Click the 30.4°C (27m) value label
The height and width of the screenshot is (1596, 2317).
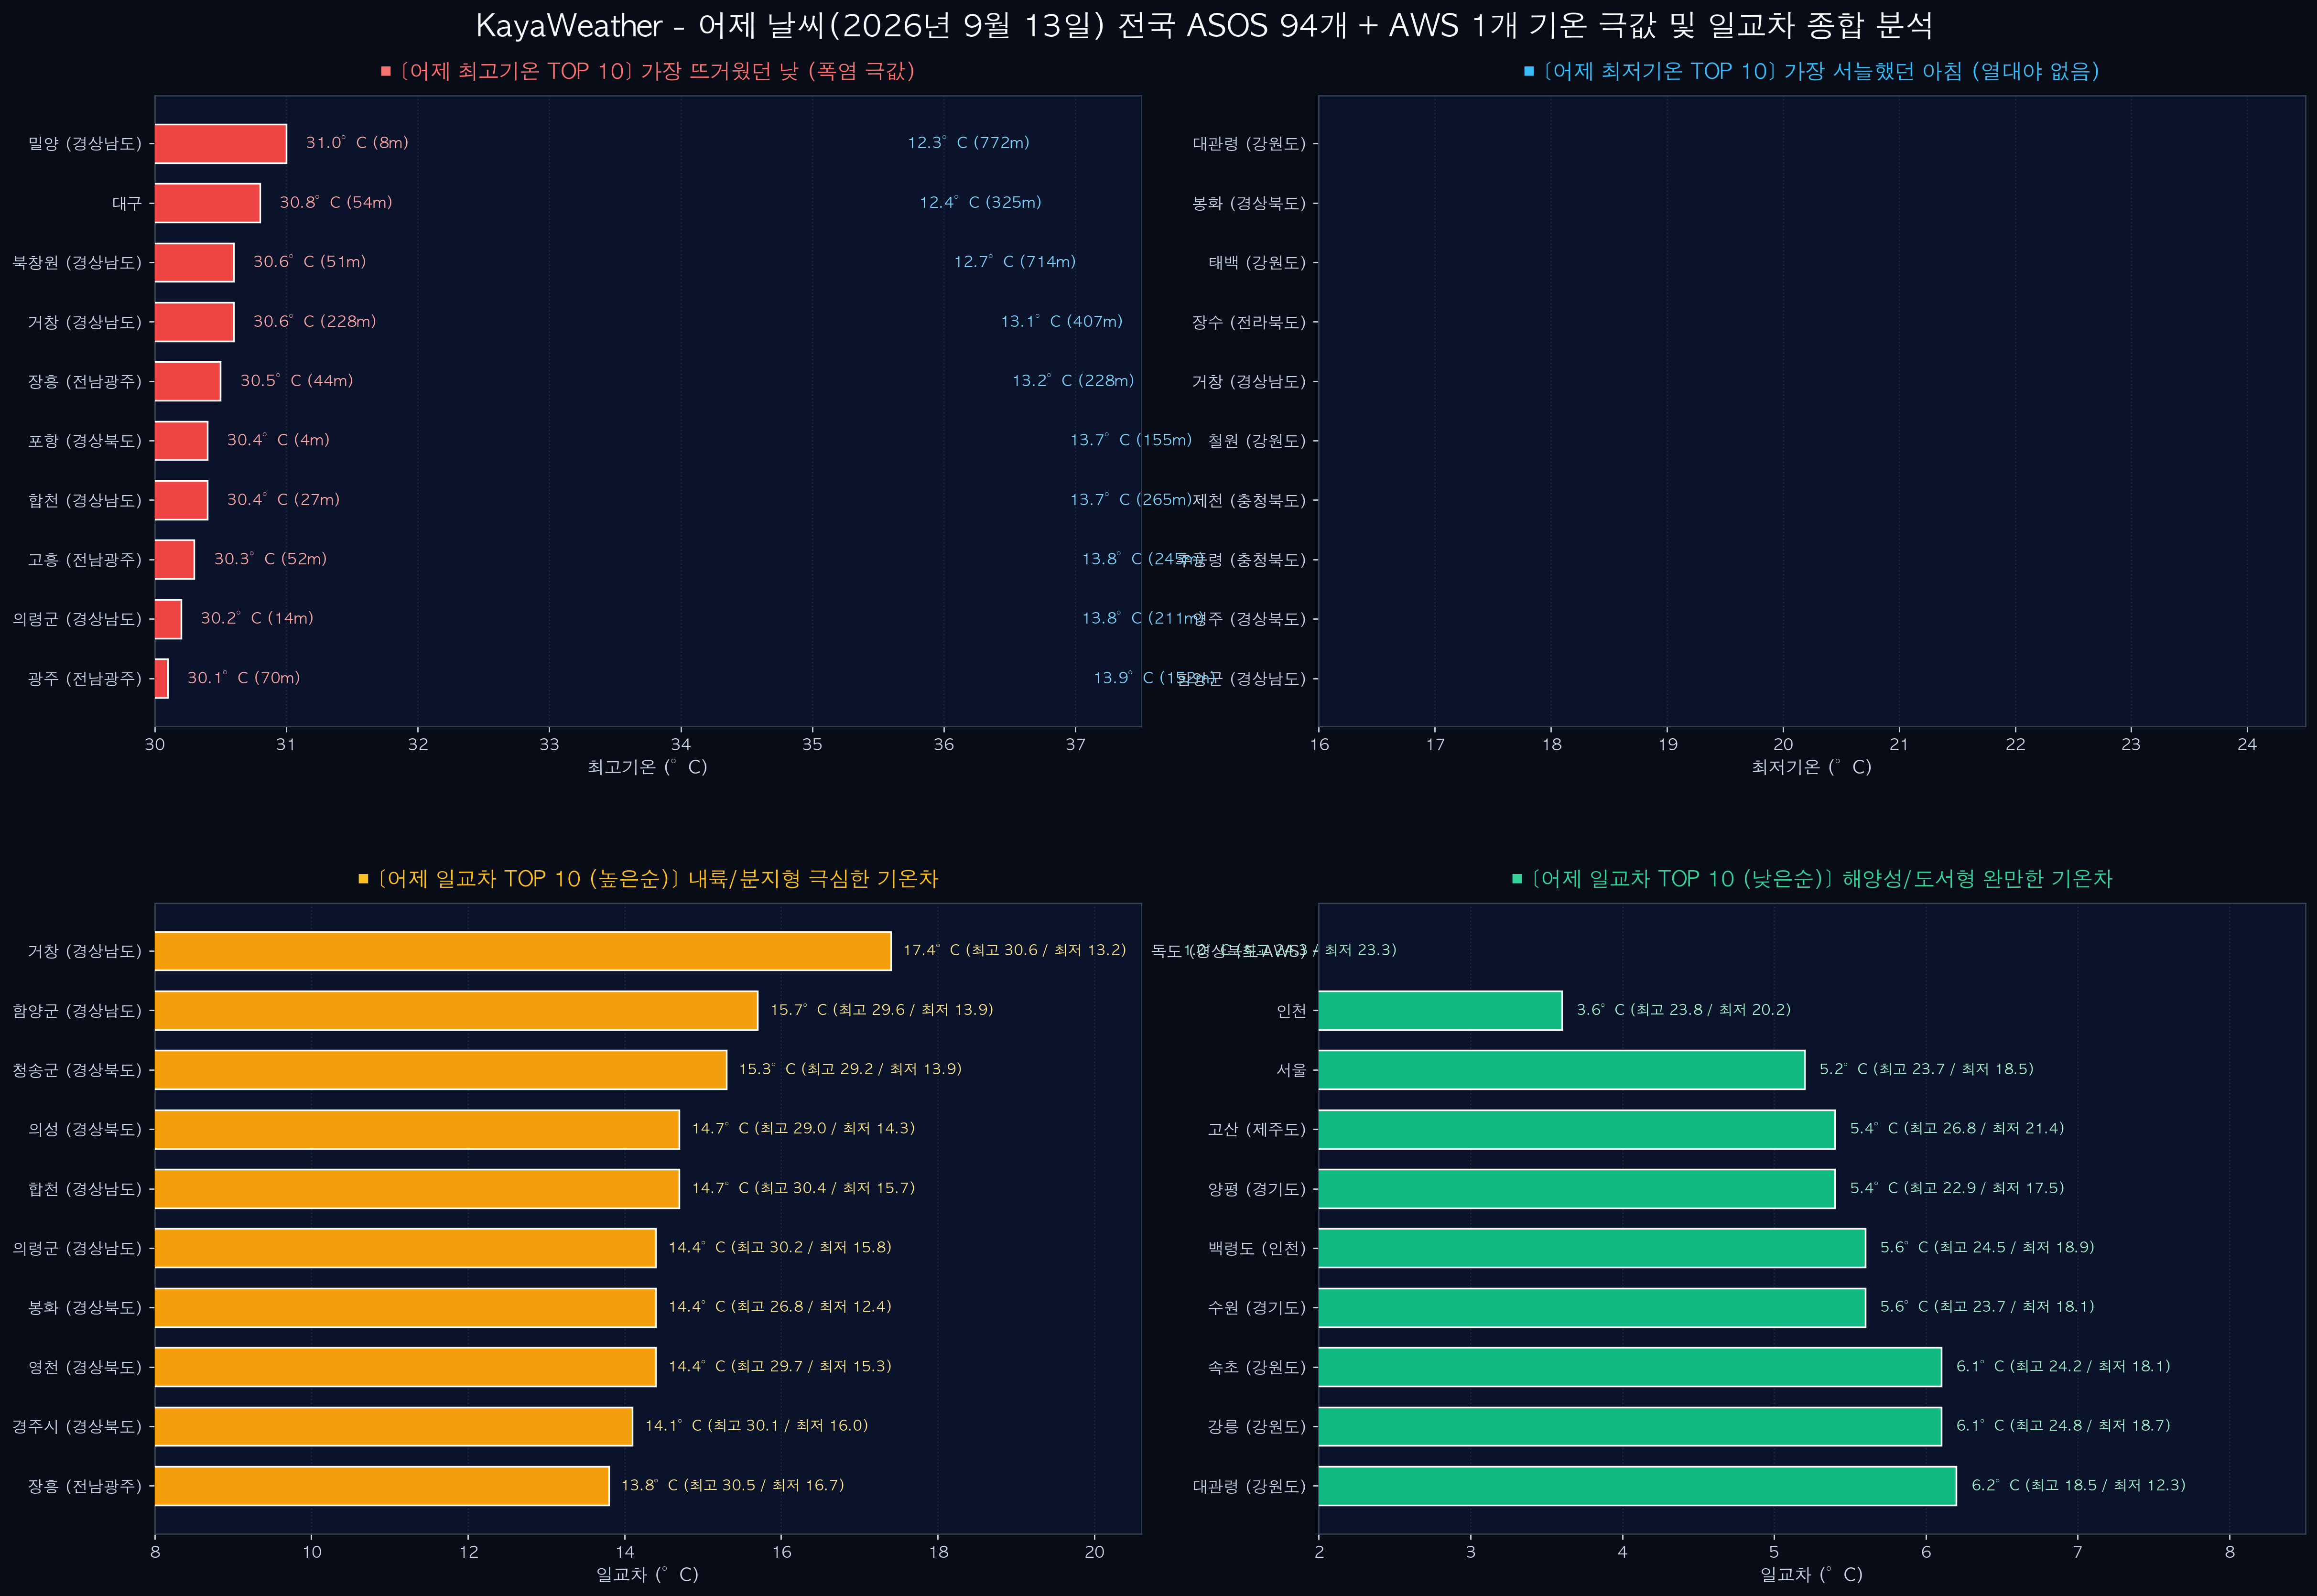point(283,500)
